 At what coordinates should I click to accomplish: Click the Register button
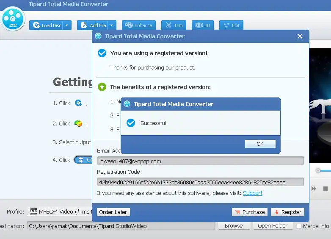[x=287, y=212]
